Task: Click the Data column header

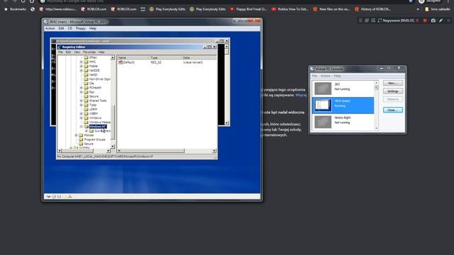Action: tap(199, 58)
